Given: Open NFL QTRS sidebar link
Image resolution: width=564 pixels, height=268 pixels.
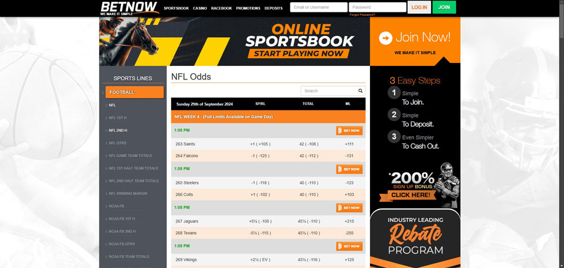Looking at the screenshot, I should coord(118,143).
